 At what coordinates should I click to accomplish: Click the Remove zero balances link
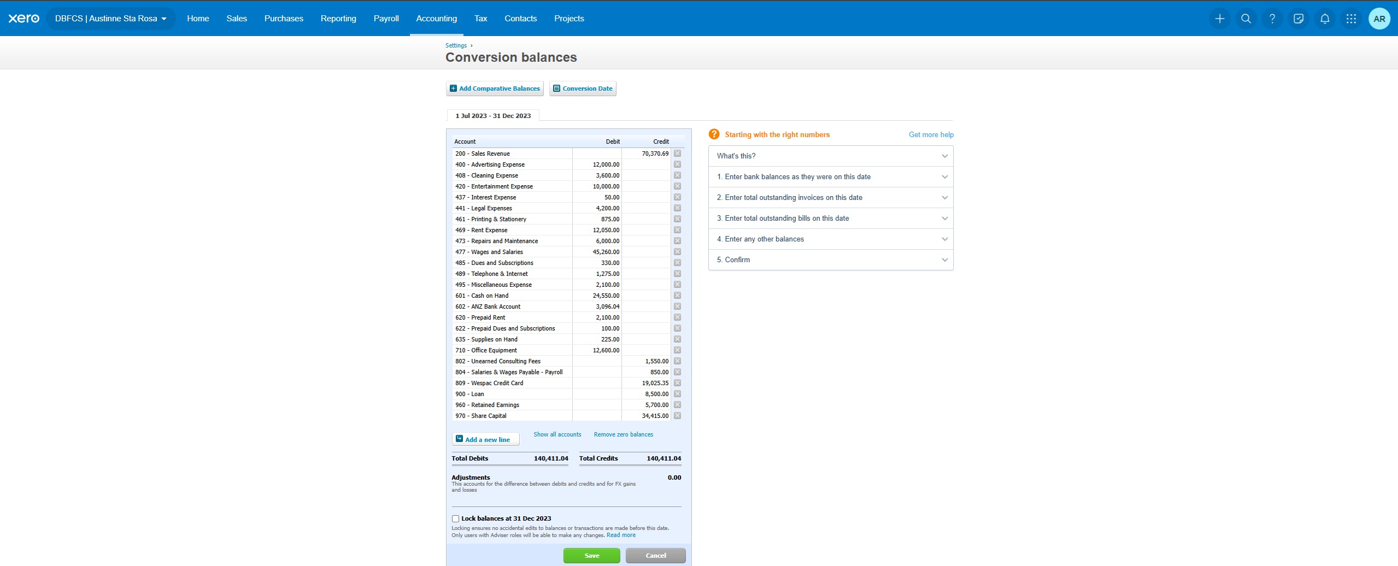point(624,435)
